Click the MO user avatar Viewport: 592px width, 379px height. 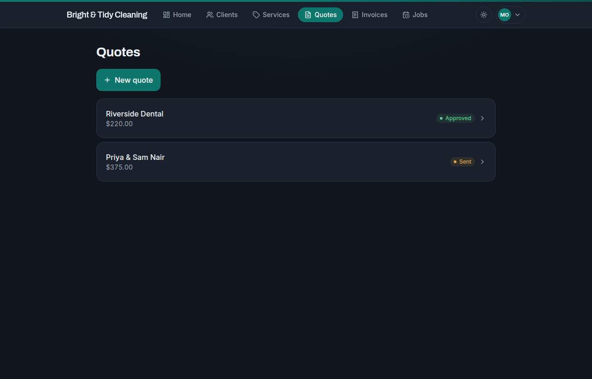[505, 15]
